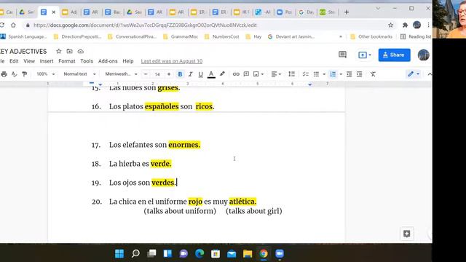The width and height of the screenshot is (466, 262).
Task: Increase font size with plus button
Action: pyautogui.click(x=169, y=74)
